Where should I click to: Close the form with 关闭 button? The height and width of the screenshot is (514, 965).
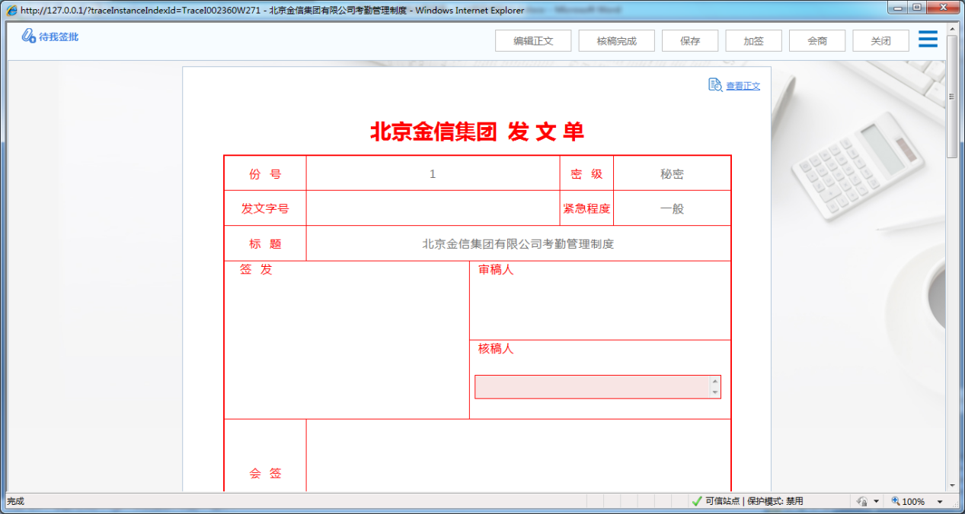click(880, 40)
